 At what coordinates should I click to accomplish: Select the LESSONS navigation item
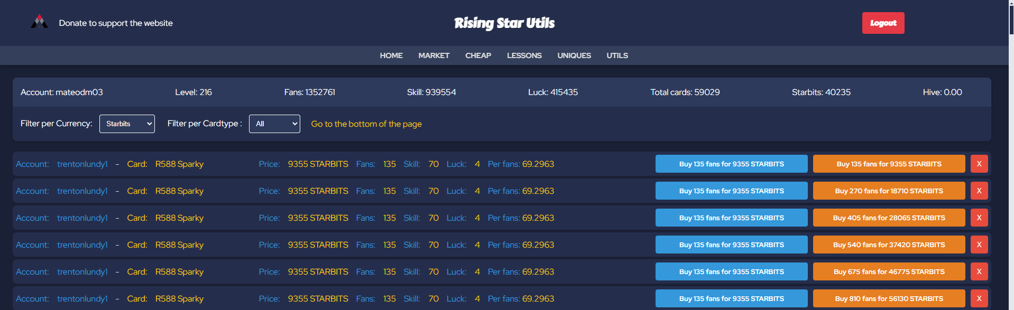pyautogui.click(x=524, y=55)
